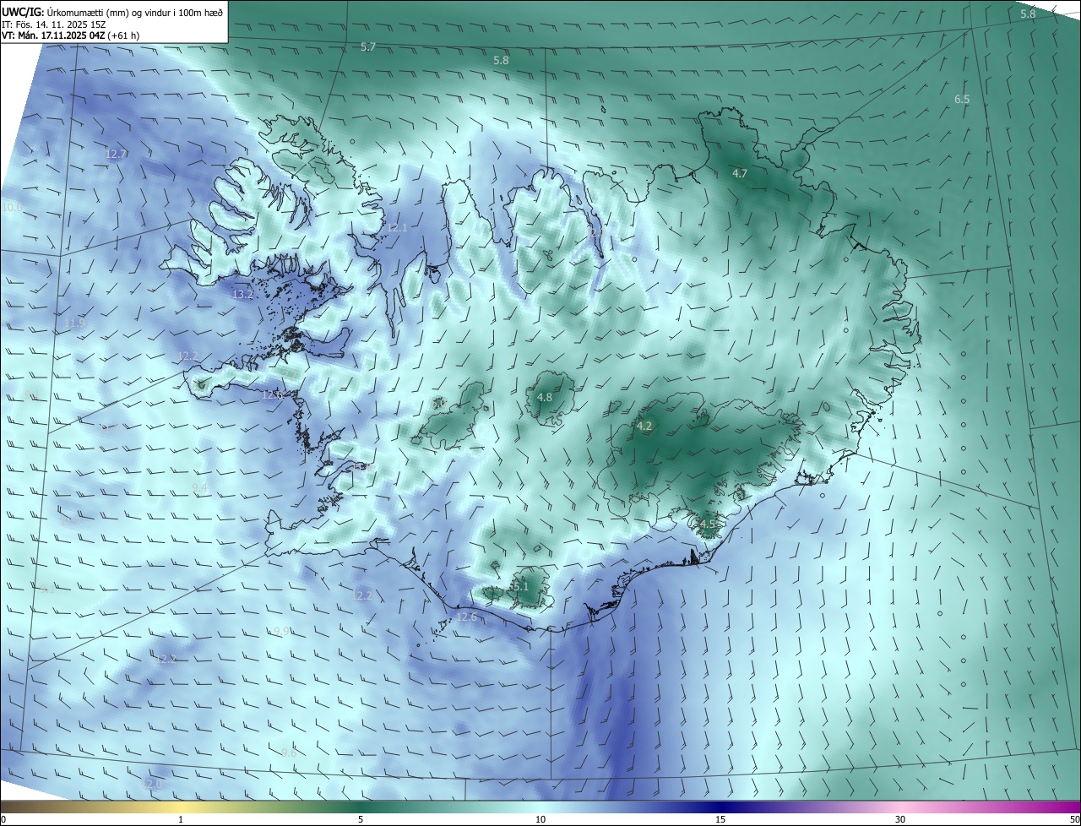Click the 9.9 value label on the map
Screen dimensions: 1081x826
point(282,632)
